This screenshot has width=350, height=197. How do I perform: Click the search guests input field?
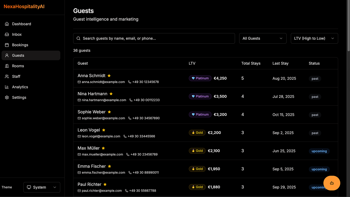[x=154, y=38]
